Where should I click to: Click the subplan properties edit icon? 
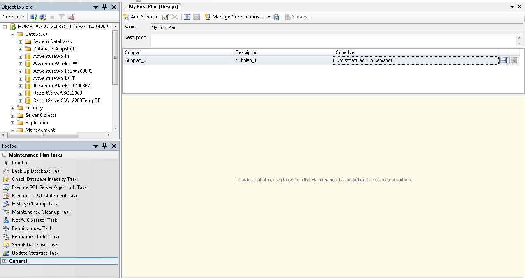(166, 17)
